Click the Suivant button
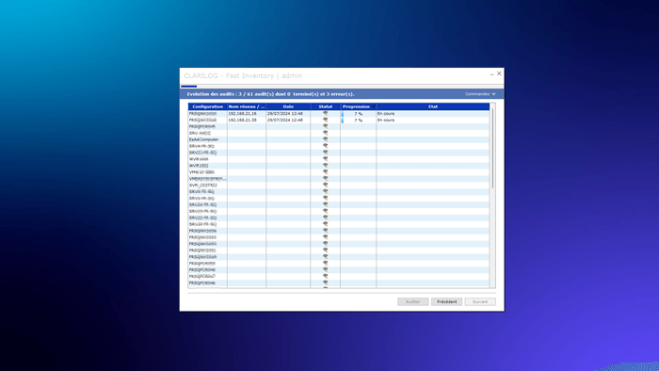659x371 pixels. pos(480,301)
